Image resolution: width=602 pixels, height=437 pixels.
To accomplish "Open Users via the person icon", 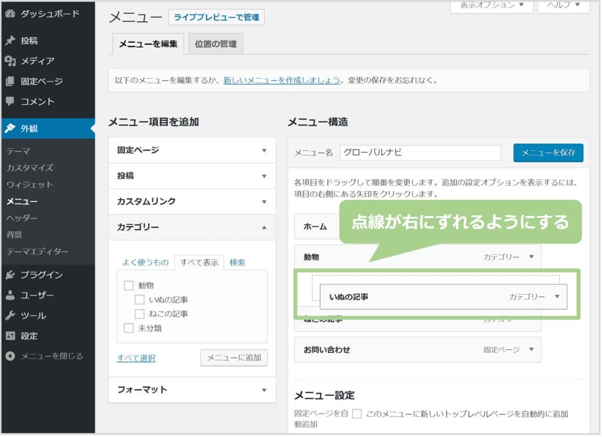I will click(x=10, y=295).
